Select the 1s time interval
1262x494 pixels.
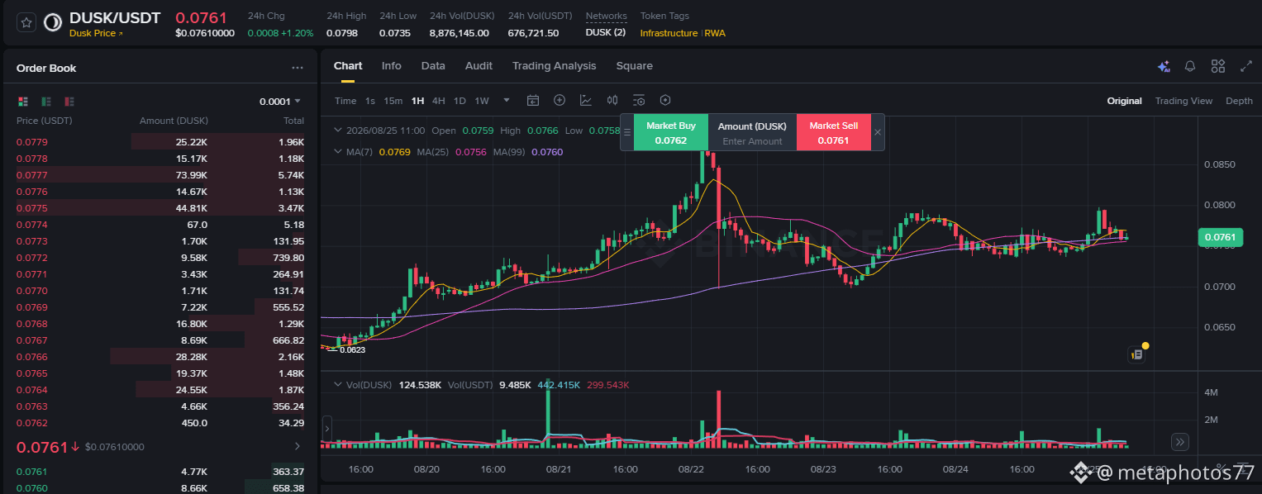(370, 101)
